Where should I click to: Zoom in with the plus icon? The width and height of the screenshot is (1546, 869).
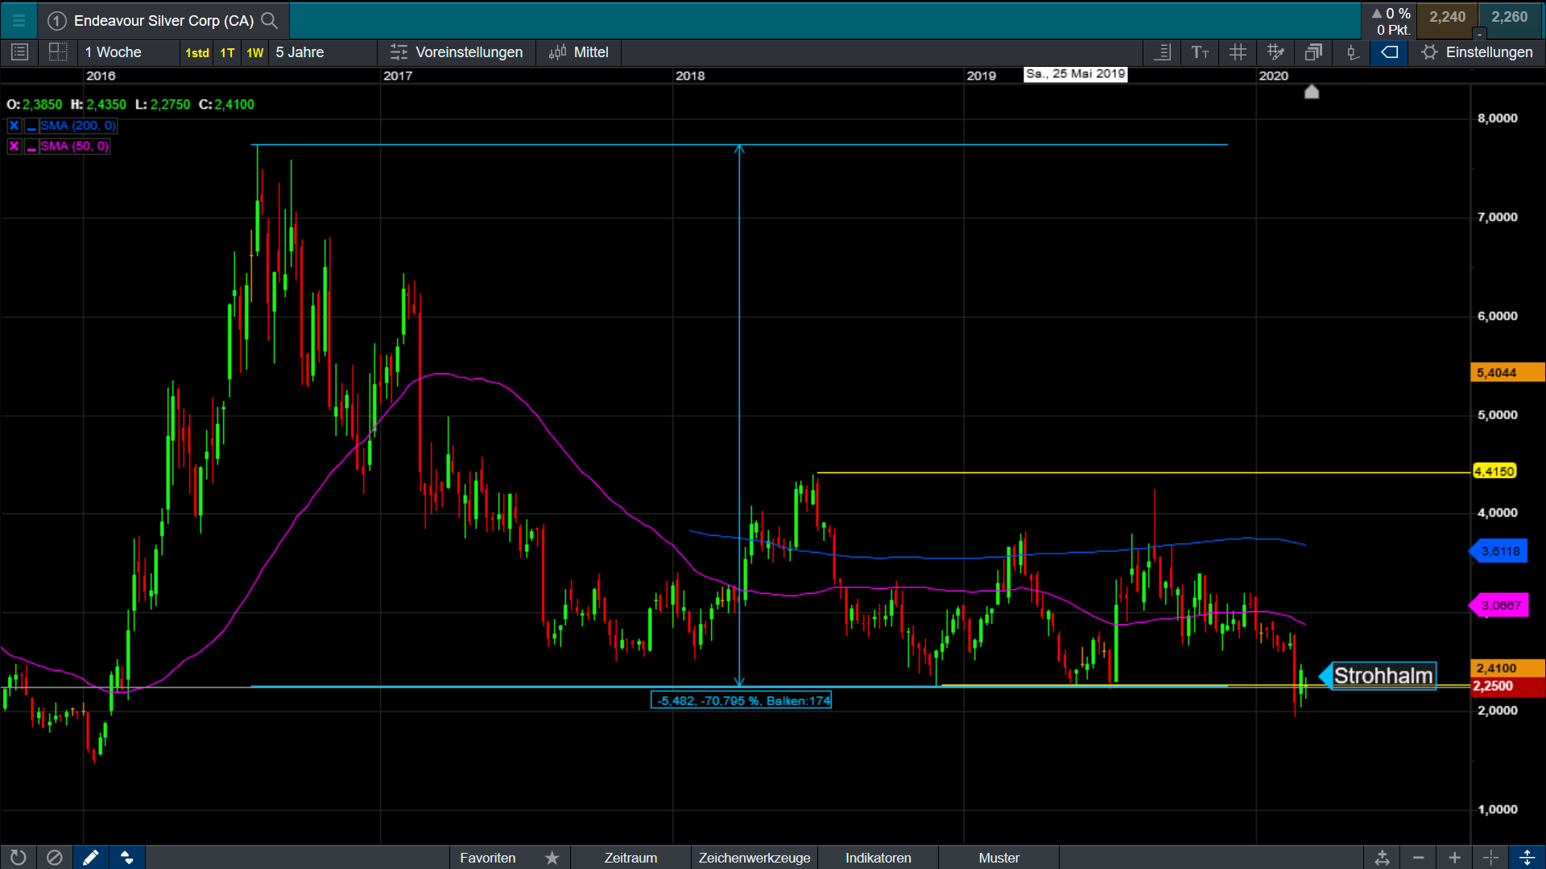(x=1454, y=858)
